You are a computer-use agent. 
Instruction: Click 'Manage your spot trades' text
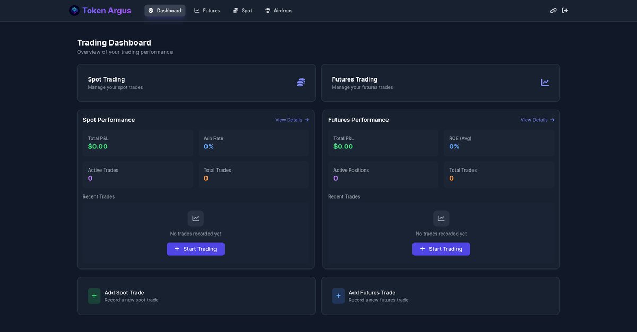point(115,87)
